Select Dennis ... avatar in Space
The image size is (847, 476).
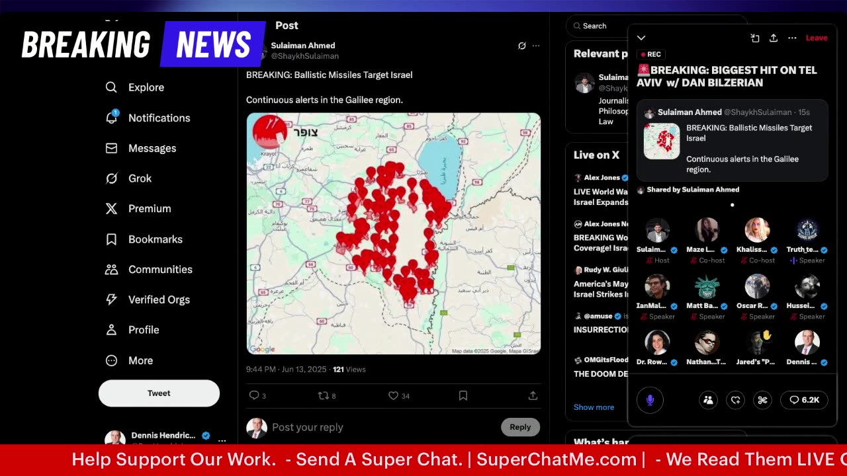click(x=807, y=342)
